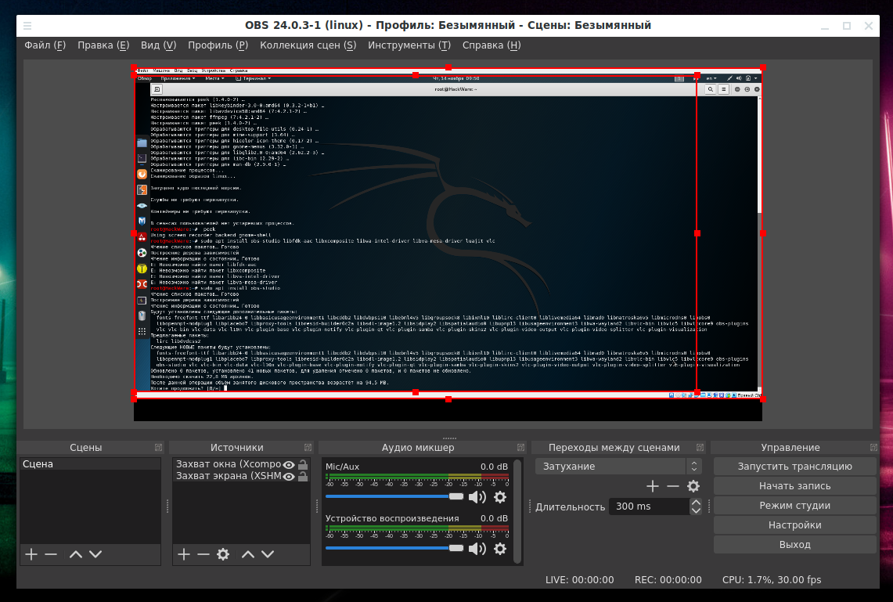Remove selected source with minus icon

(x=203, y=554)
